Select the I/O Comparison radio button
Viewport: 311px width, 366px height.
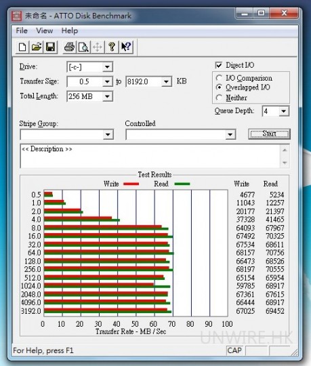pos(219,78)
